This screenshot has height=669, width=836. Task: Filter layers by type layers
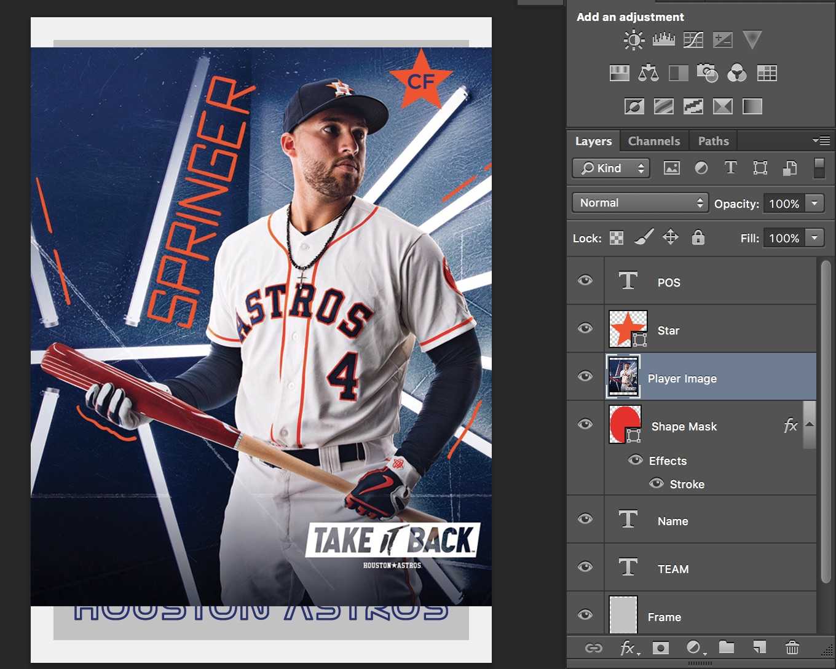click(730, 167)
